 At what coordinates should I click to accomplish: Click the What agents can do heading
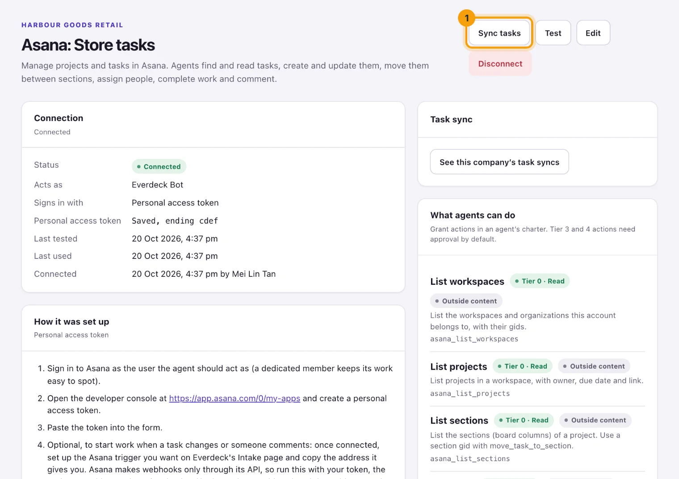click(x=473, y=215)
